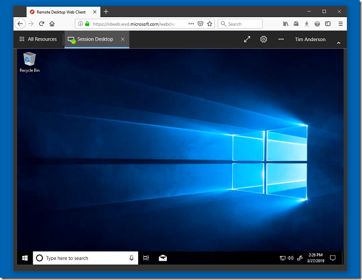Screen dimensions: 362x280
Task: Click the rdweb.wvd.microsoft.com address bar
Action: pyautogui.click(x=144, y=24)
